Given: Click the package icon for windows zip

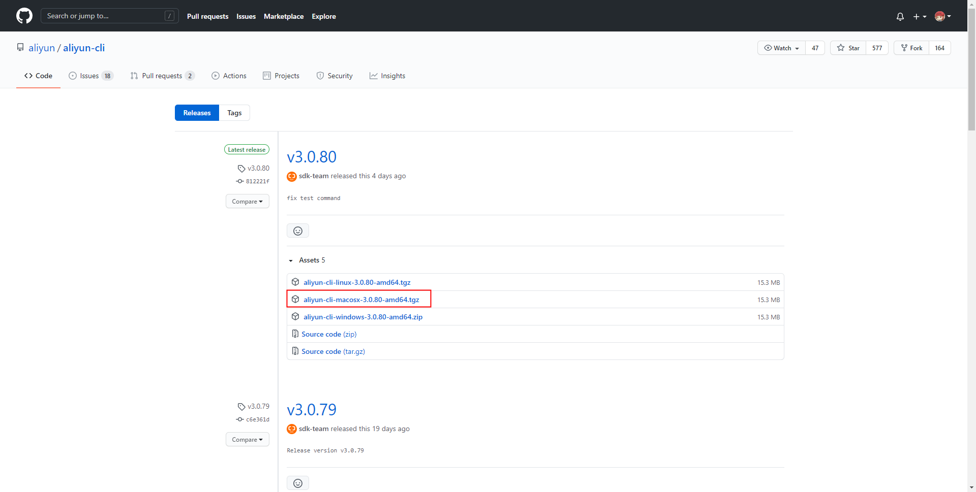Looking at the screenshot, I should (x=295, y=316).
